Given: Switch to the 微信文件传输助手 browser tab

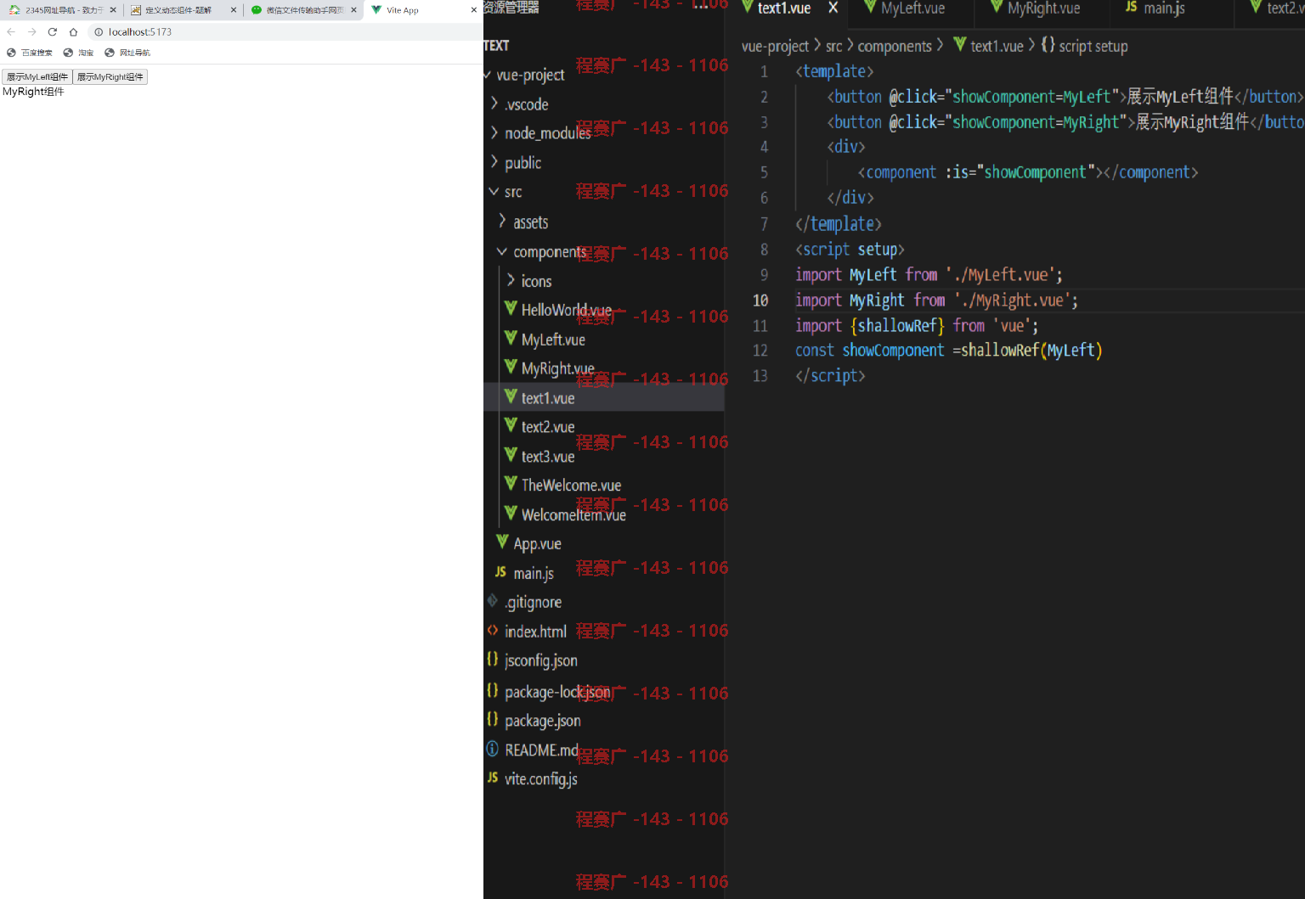Looking at the screenshot, I should (x=302, y=10).
